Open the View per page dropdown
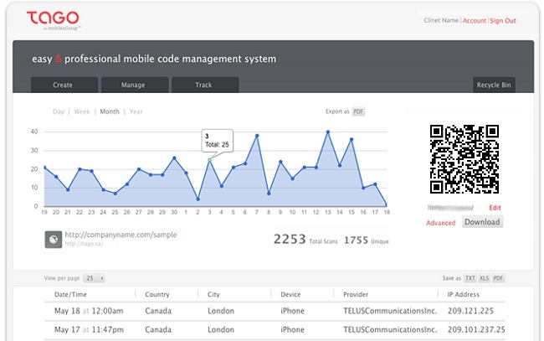 point(95,277)
